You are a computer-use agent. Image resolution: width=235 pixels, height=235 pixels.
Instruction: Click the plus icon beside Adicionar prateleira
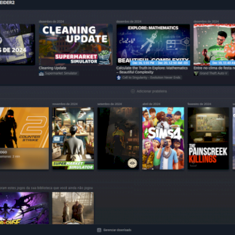133,91
